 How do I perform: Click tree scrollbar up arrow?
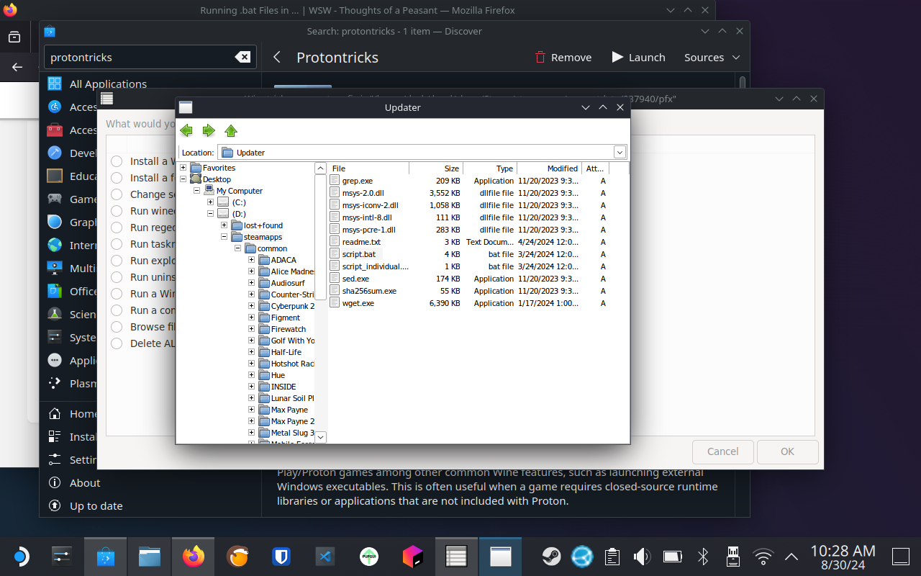click(321, 168)
